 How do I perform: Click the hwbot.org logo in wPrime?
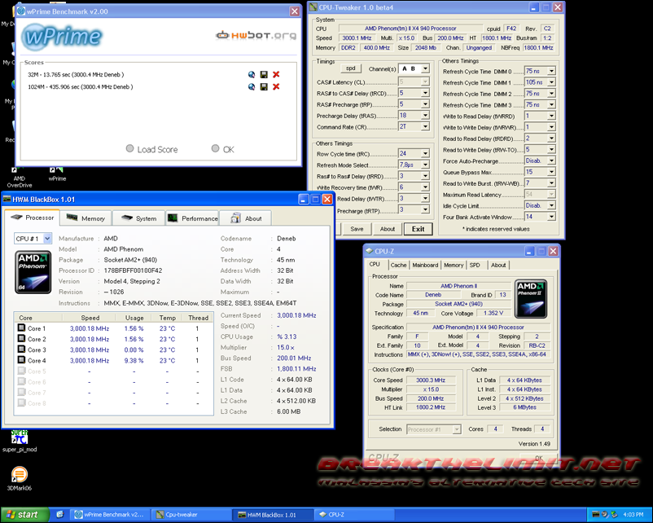tap(256, 35)
